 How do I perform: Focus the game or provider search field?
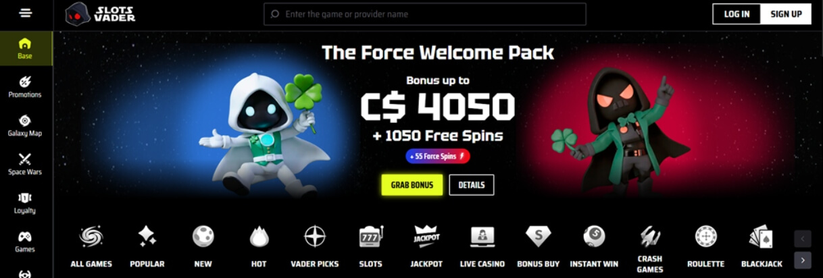[425, 13]
